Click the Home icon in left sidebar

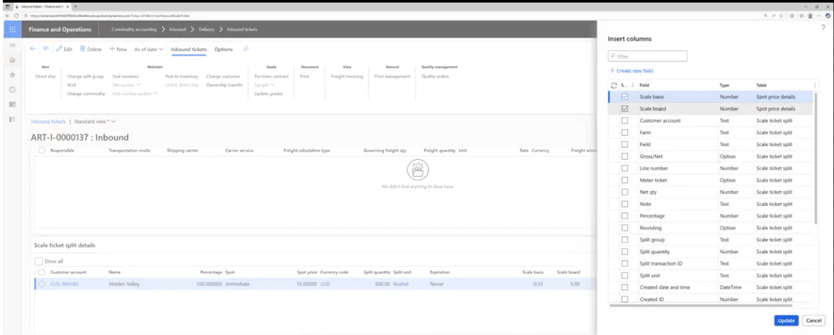point(12,60)
